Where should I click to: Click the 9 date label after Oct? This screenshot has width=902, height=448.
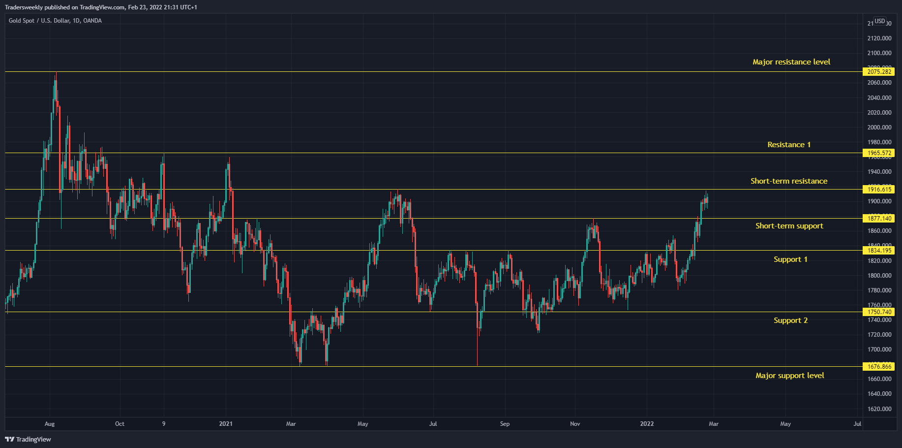pos(164,424)
